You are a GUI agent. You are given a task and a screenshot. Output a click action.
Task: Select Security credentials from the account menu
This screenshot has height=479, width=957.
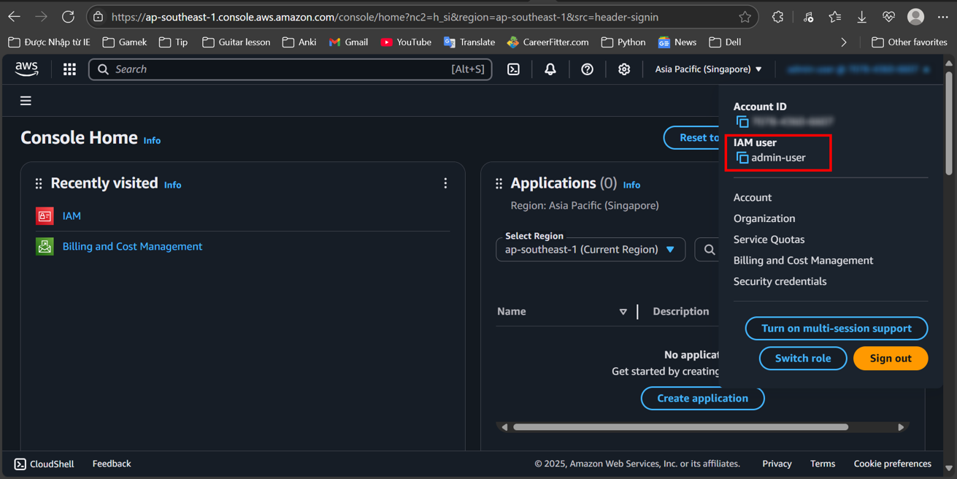[x=780, y=281]
